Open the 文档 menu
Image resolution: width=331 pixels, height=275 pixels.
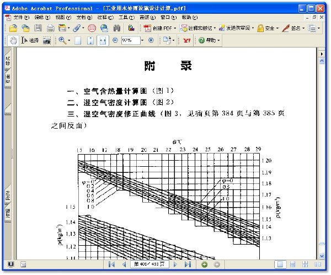(84, 17)
